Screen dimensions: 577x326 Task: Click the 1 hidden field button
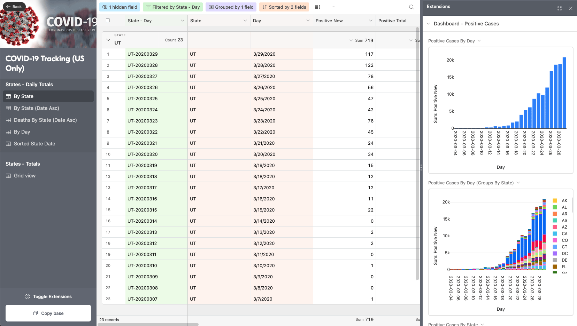[x=120, y=7]
